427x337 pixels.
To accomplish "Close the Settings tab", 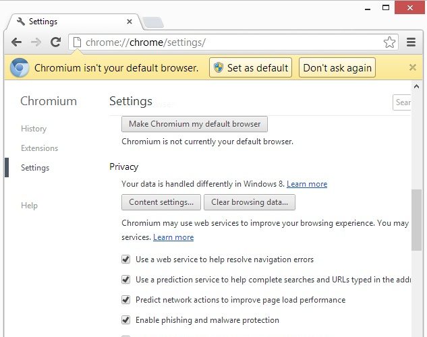I will [128, 21].
